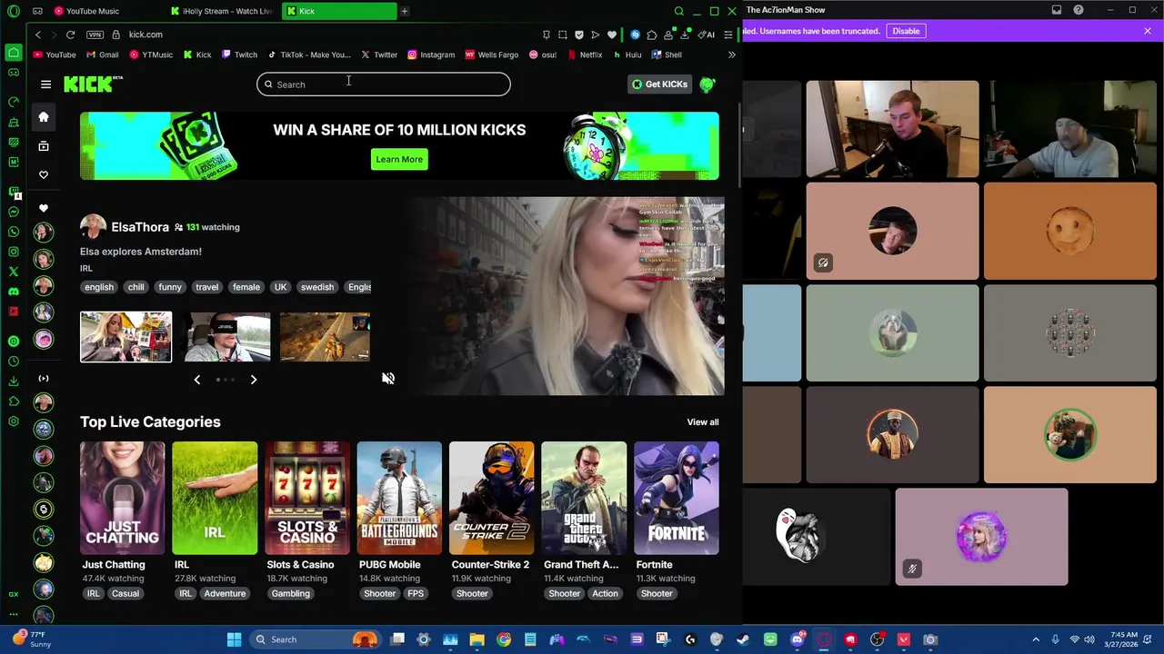The image size is (1164, 654).
Task: Open File Explorer from the taskbar
Action: (477, 639)
